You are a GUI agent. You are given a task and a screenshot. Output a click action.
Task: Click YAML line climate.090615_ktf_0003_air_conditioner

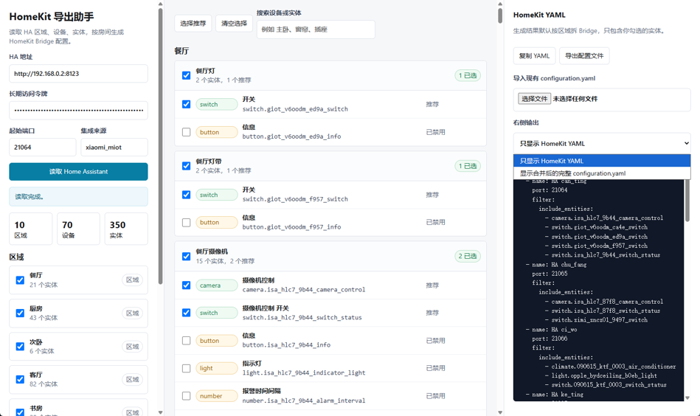(610, 367)
